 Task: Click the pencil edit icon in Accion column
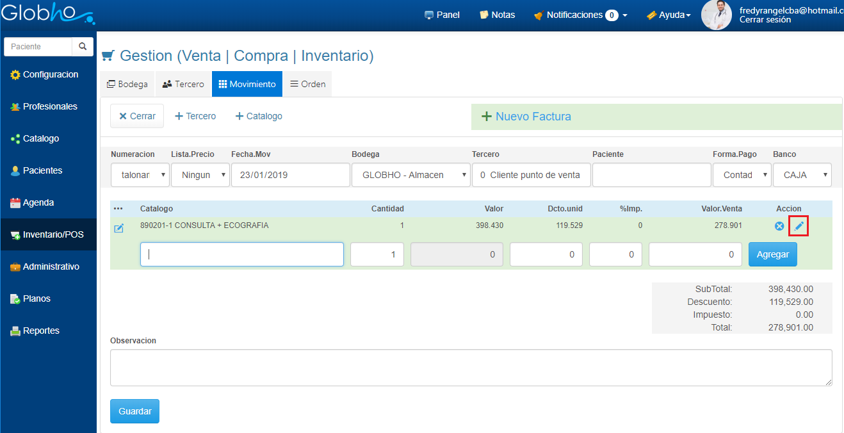[799, 226]
